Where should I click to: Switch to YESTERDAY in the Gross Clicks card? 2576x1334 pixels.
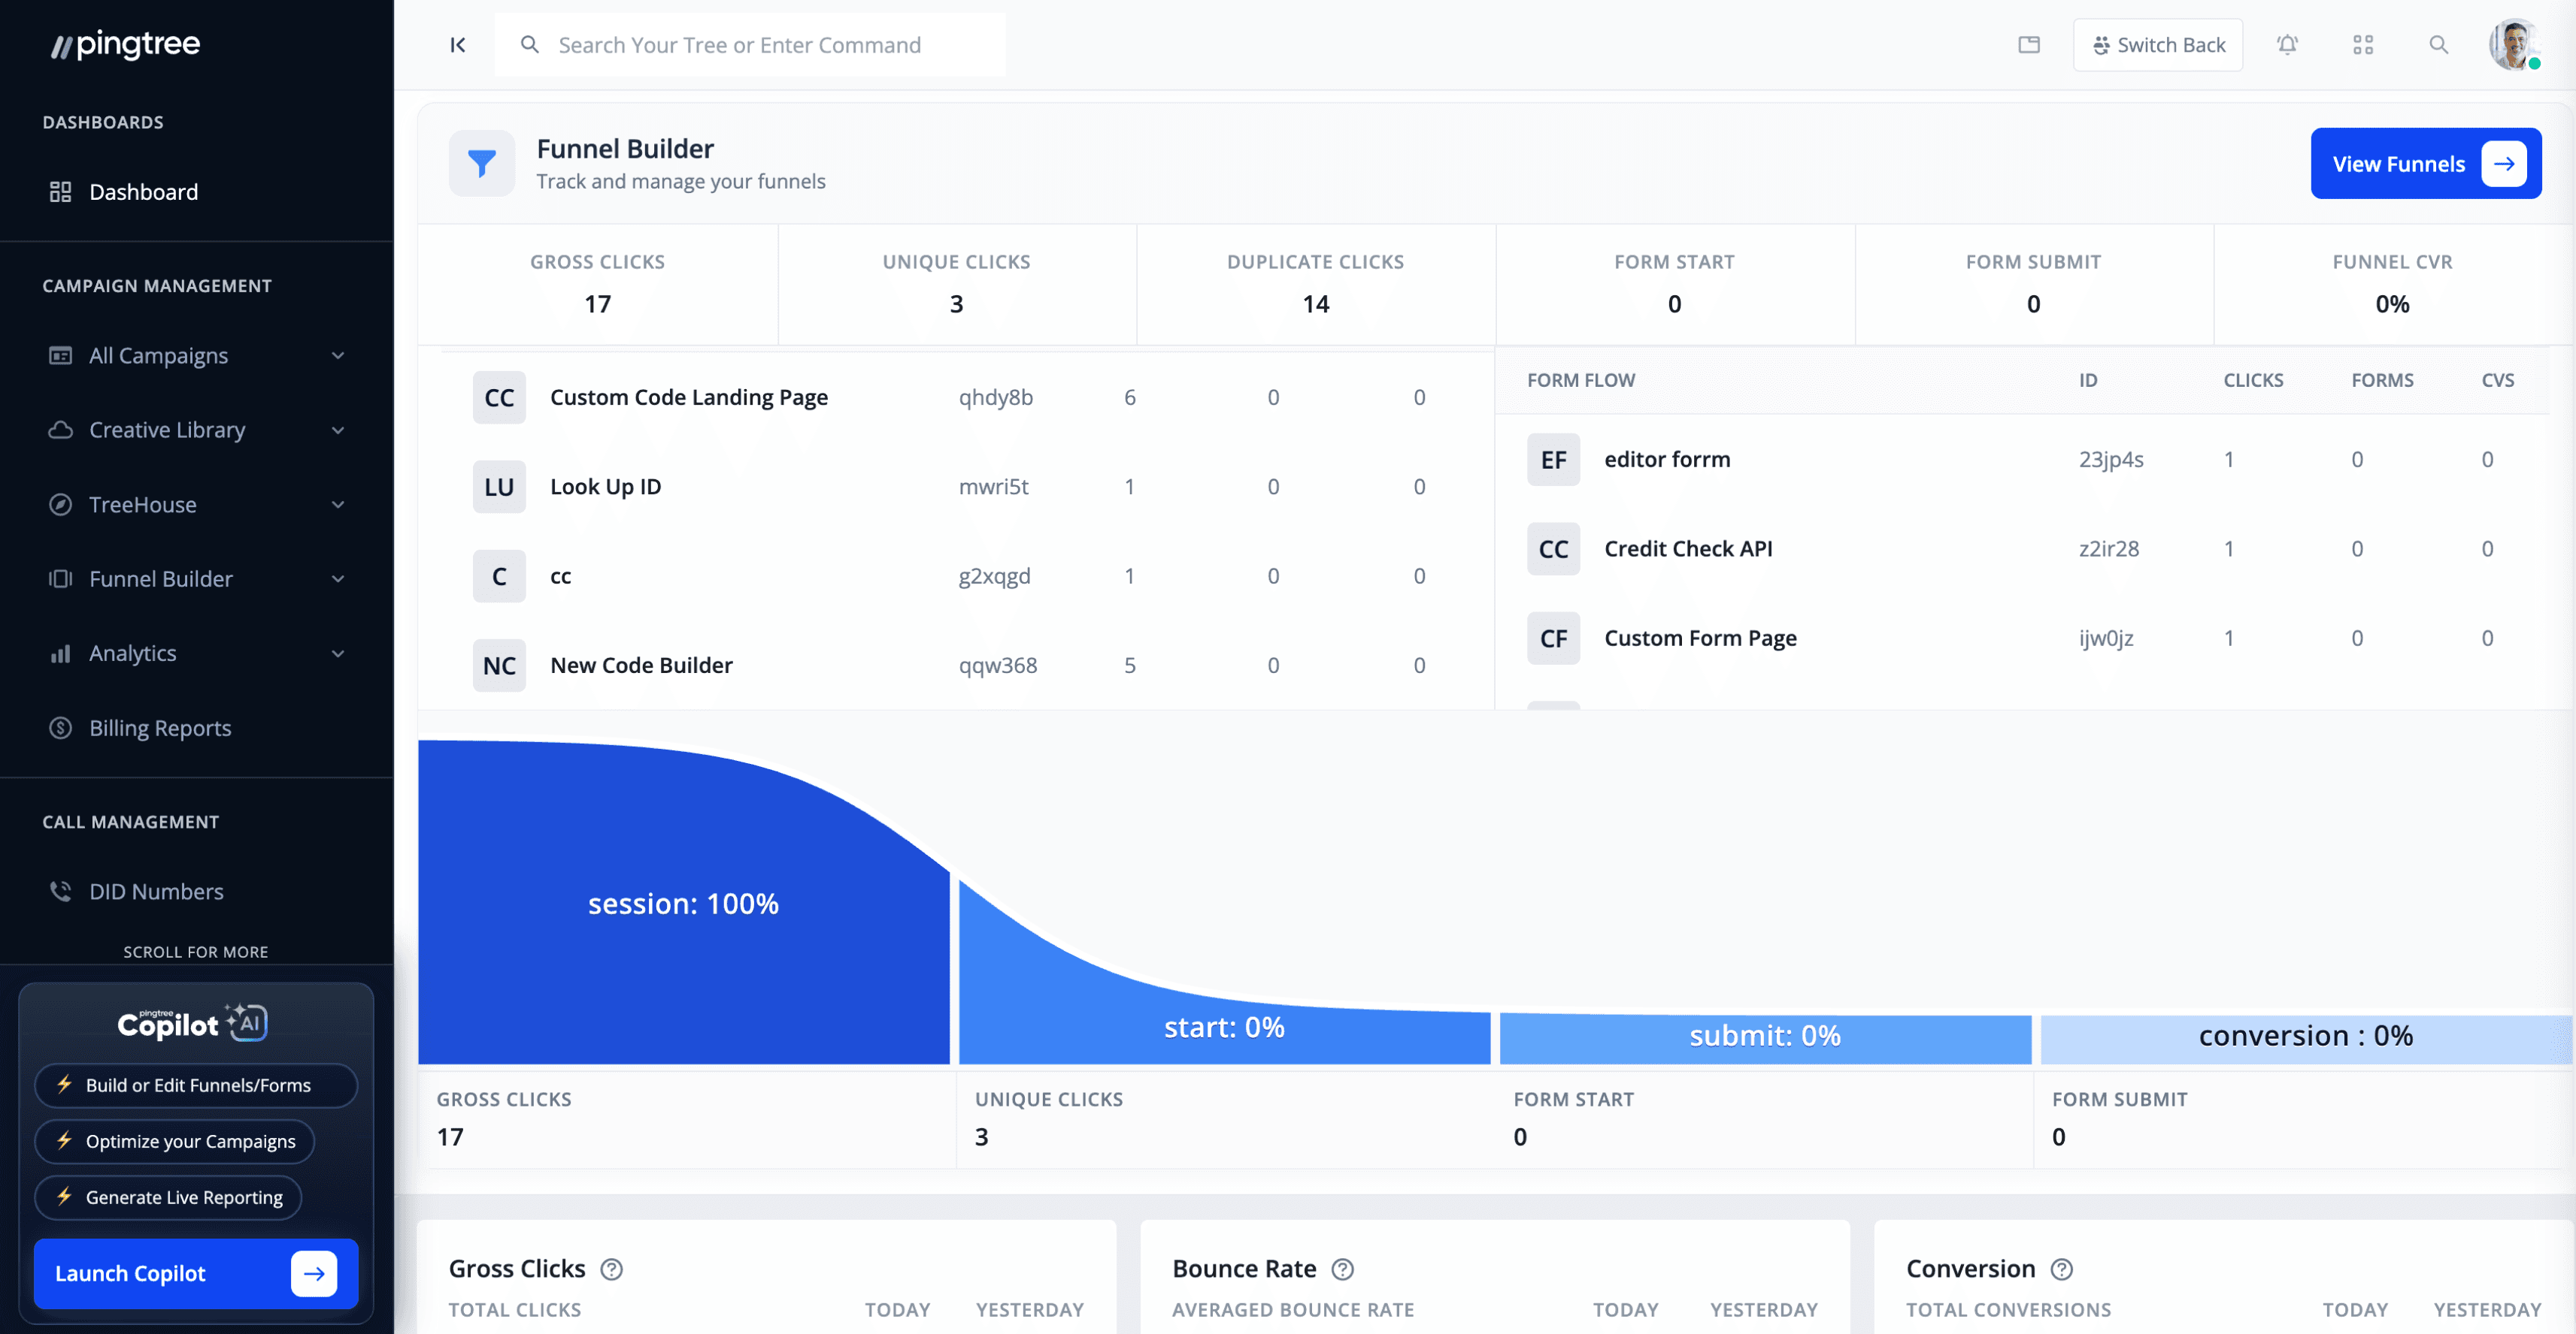1029,1309
